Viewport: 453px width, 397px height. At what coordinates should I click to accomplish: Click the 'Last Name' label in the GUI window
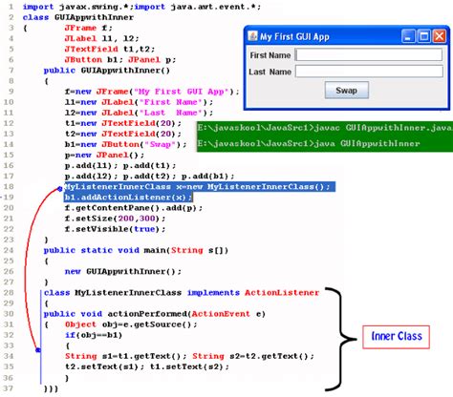(270, 72)
